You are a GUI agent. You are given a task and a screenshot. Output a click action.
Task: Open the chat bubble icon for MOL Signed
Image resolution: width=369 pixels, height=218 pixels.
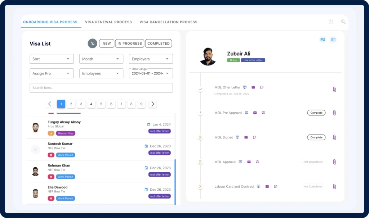coord(254,137)
